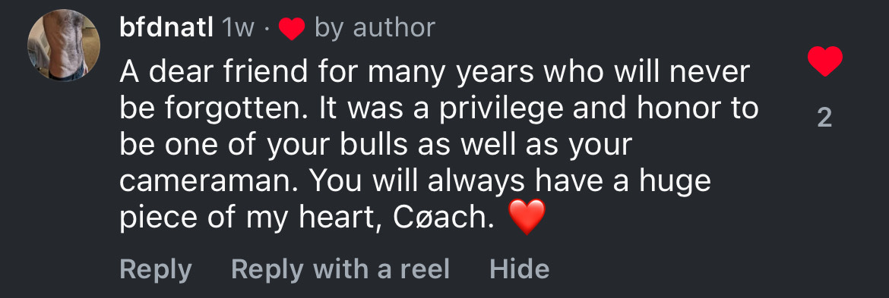The width and height of the screenshot is (889, 298).
Task: Choose Reply with a reel
Action: point(340,269)
